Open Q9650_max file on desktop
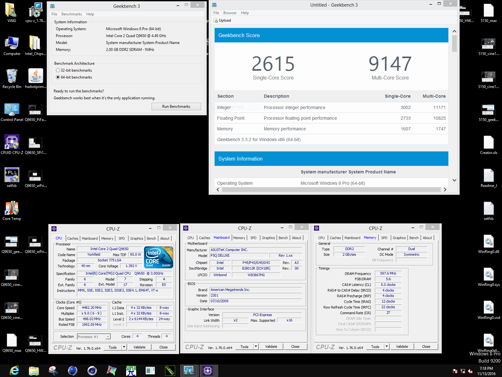The height and width of the screenshot is (377, 502). tap(12, 343)
